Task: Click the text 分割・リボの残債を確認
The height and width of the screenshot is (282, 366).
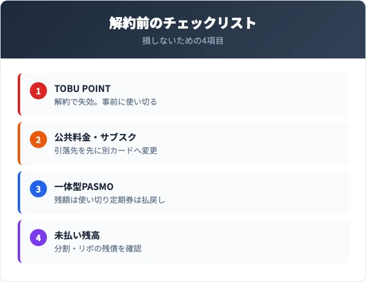Action: (98, 249)
